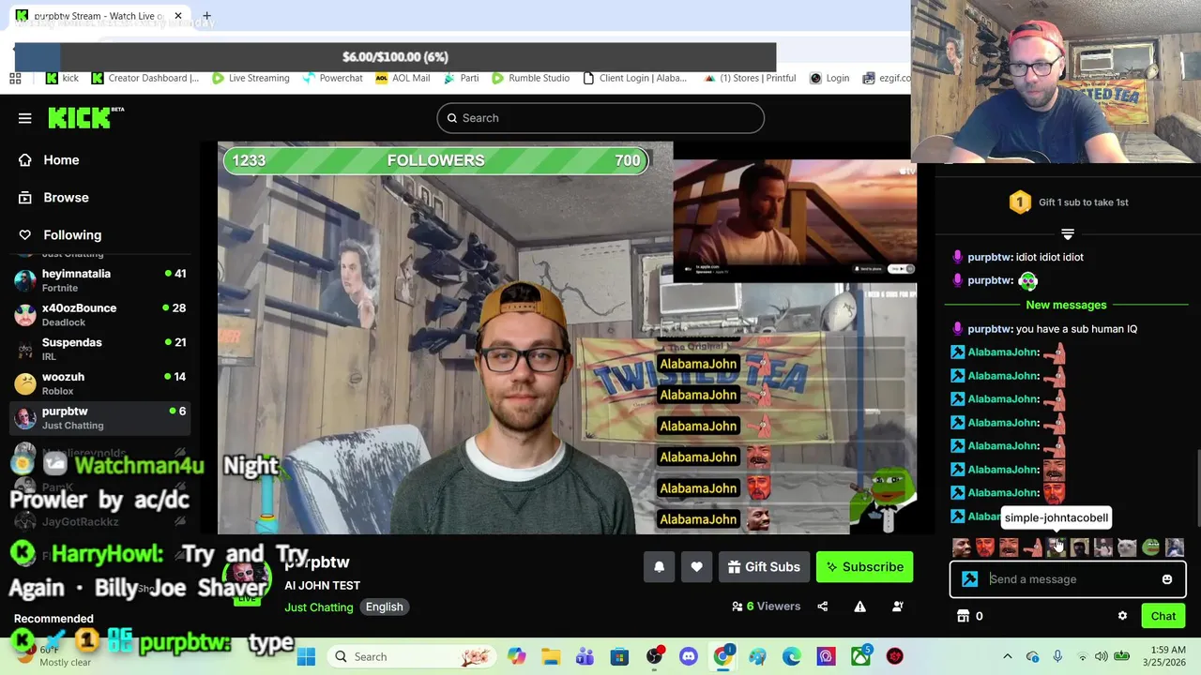Click moderator gavel badge in chat input
This screenshot has height=675, width=1201.
[x=969, y=579]
